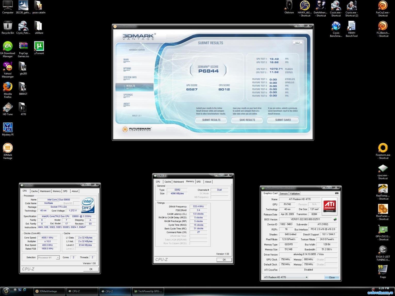The image size is (395, 296).
Task: Open About tab in CPU-Z processor window
Action: (x=75, y=191)
